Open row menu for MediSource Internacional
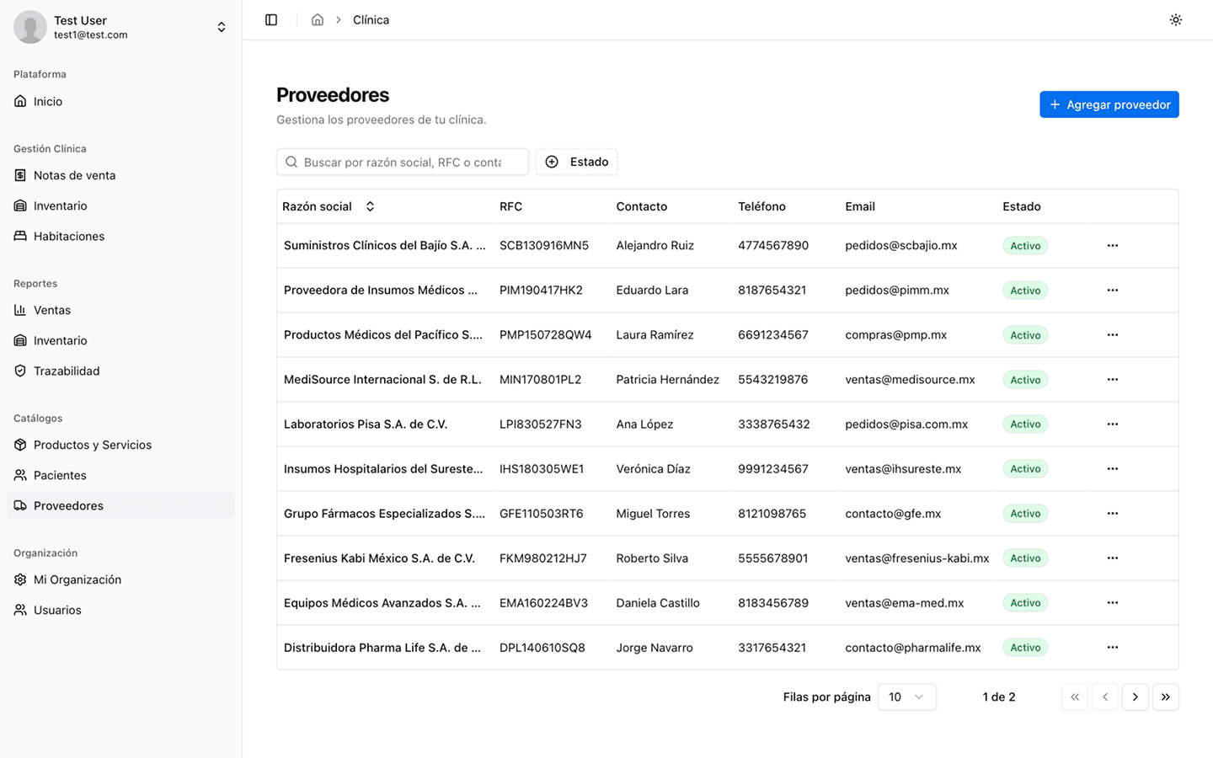Screen dimensions: 1213x758 [1112, 379]
